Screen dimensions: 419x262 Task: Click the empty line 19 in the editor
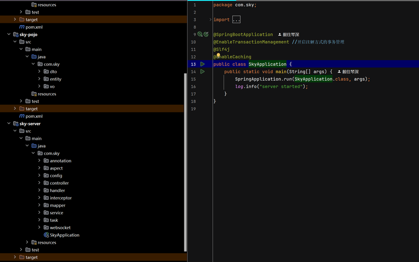(315, 109)
